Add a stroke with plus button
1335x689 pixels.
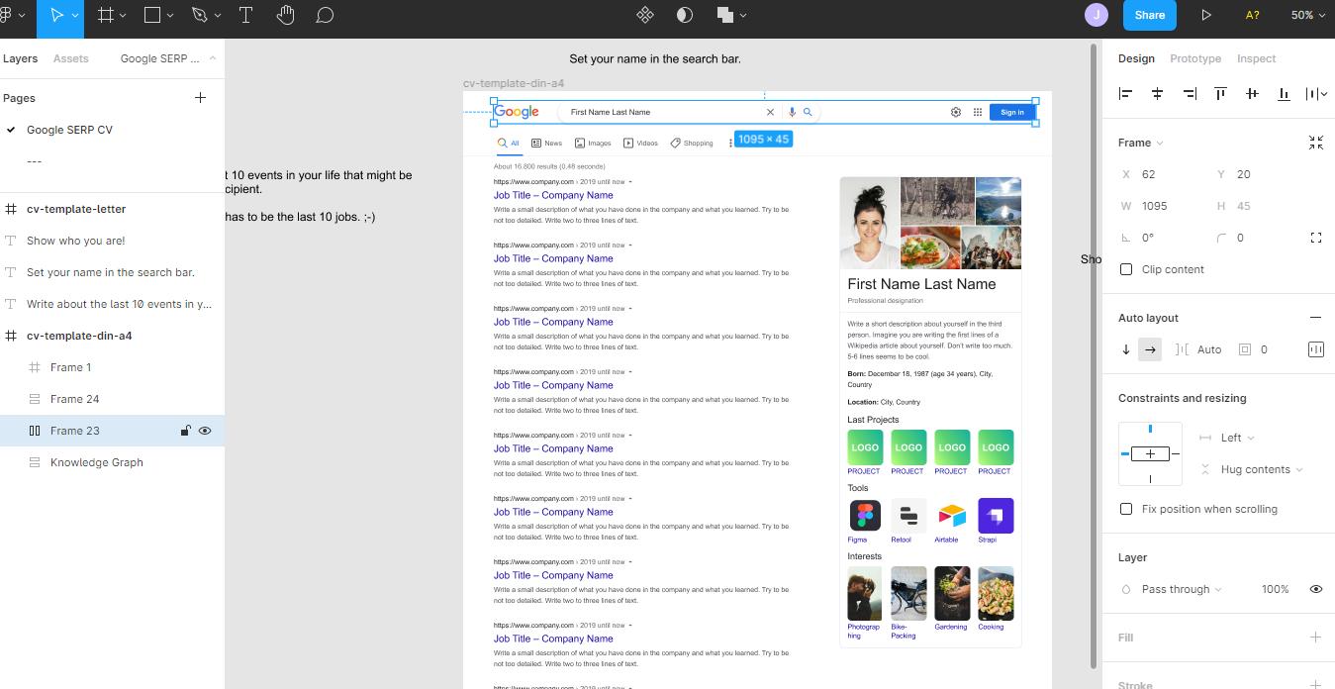[x=1315, y=684]
